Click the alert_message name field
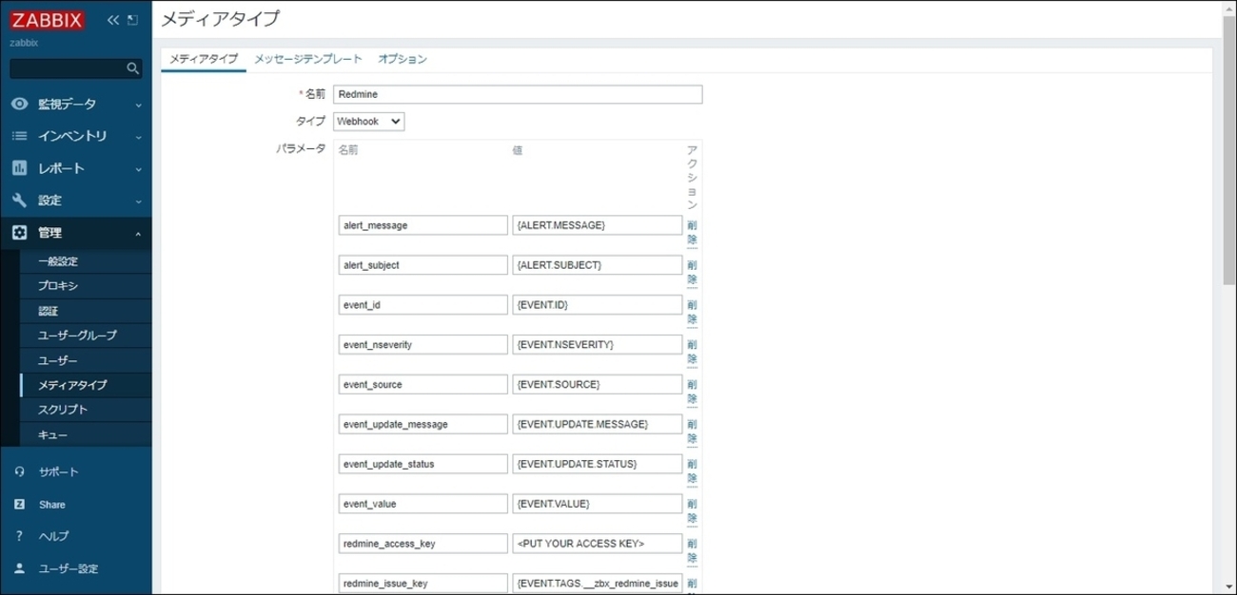 423,225
